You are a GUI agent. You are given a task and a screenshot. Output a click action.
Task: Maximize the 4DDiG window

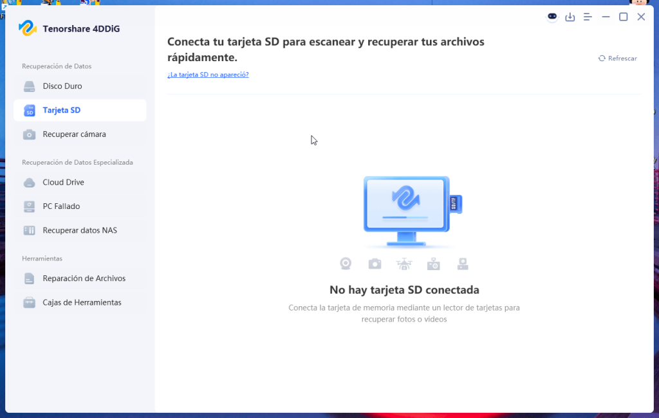click(623, 17)
